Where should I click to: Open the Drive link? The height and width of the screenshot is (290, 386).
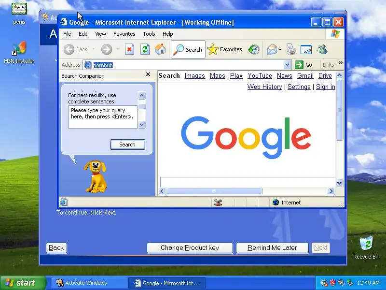325,76
